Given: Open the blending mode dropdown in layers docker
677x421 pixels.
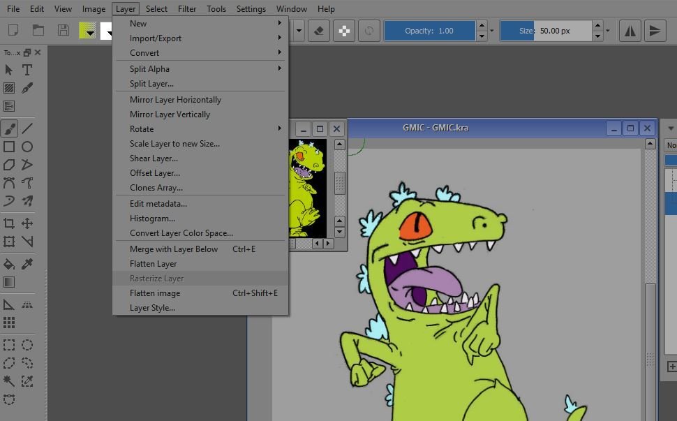Looking at the screenshot, I should pos(671,145).
